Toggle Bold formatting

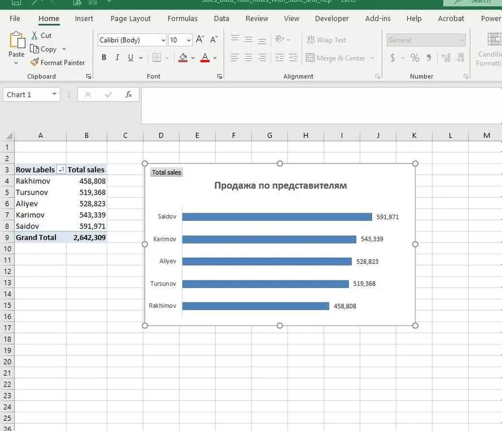pyautogui.click(x=104, y=58)
